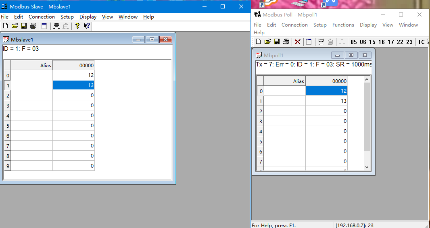This screenshot has width=430, height=228.
Task: Open a file via Modbus Slave toolbar icon
Action: tap(15, 26)
